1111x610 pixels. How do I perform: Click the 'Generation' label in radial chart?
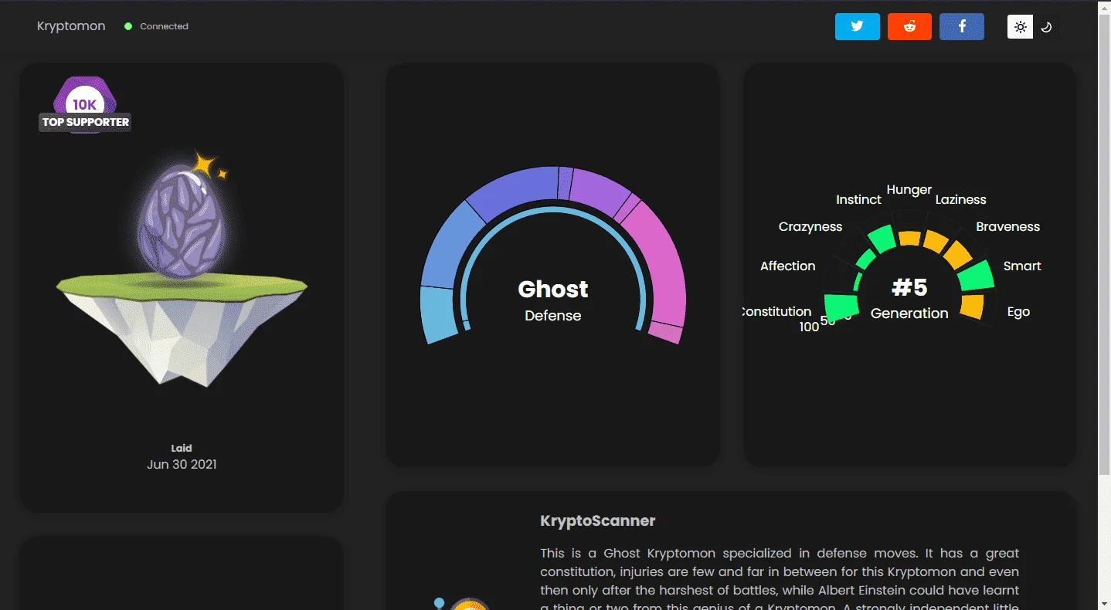(909, 313)
